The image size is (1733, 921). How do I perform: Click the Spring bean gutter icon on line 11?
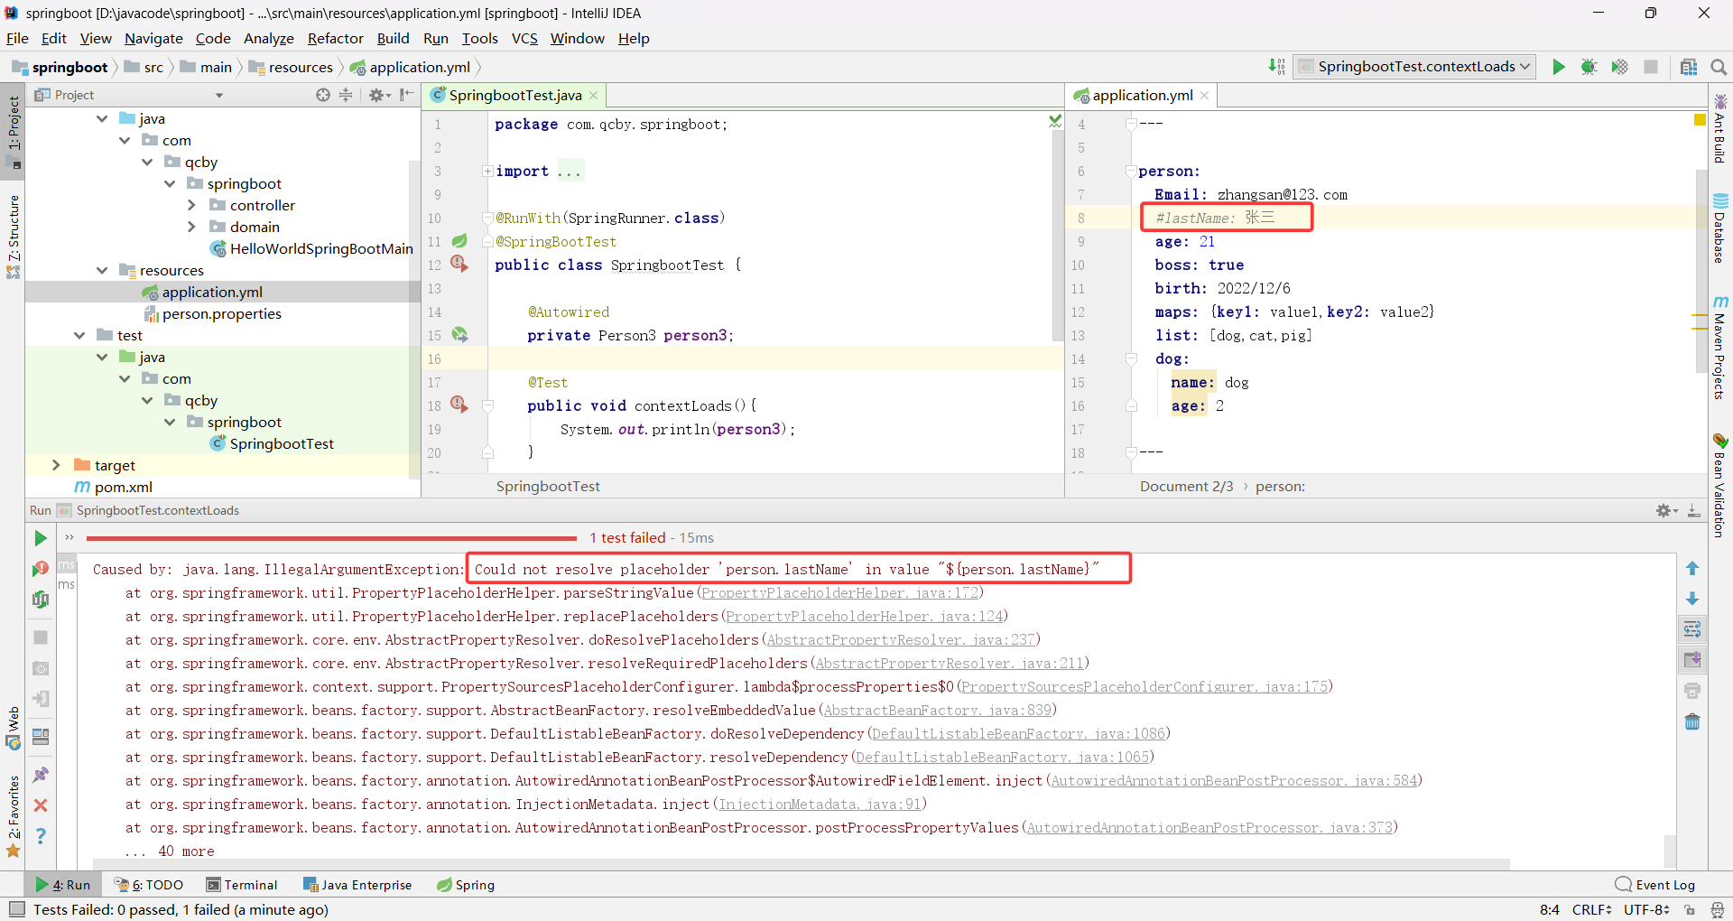click(x=459, y=241)
